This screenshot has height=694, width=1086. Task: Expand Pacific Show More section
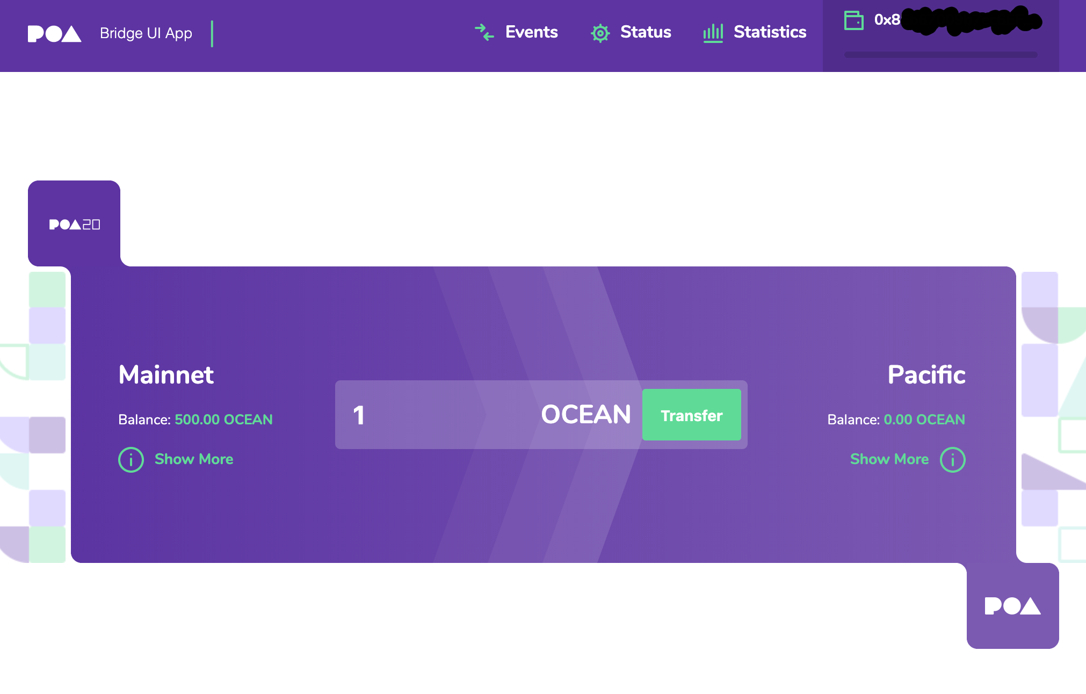coord(889,459)
